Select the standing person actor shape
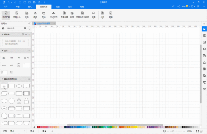The width and height of the screenshot is (207, 134). click(x=19, y=101)
